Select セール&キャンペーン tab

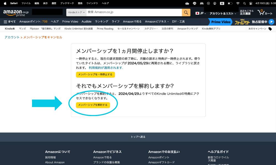point(129,29)
